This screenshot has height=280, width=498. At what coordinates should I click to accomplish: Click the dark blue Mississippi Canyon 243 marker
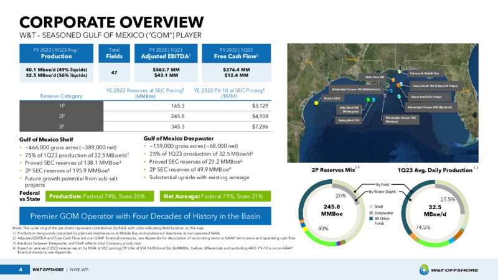point(391,91)
